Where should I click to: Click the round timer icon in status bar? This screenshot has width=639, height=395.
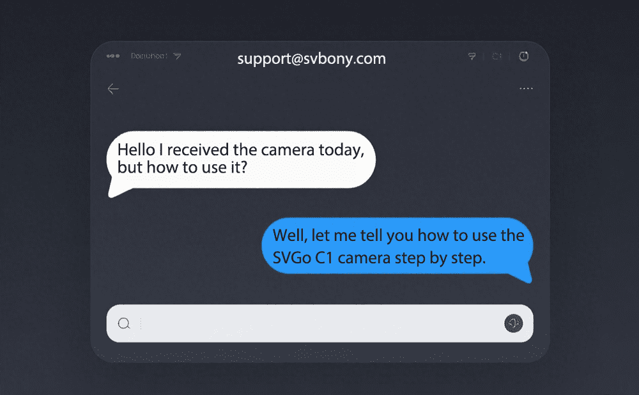[x=523, y=56]
